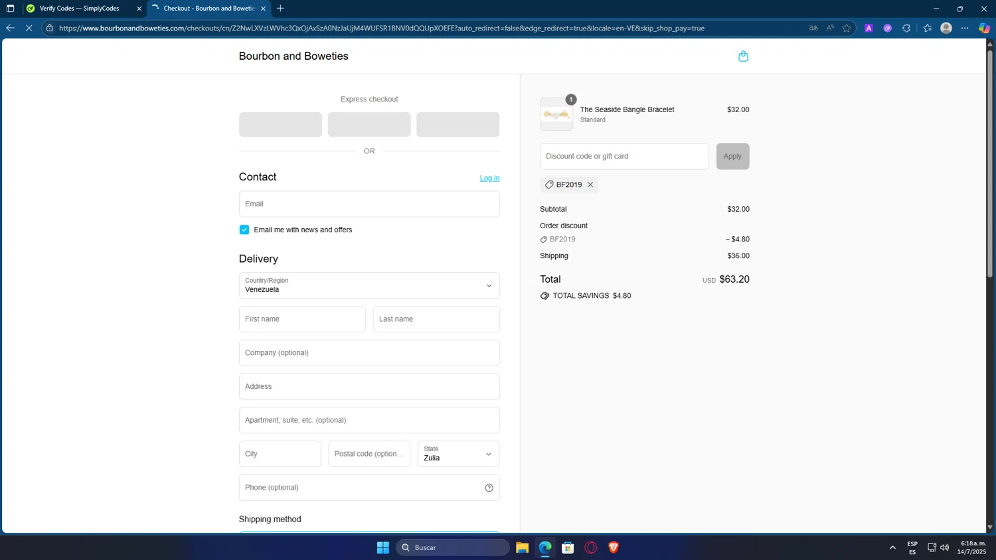Focus the First name field
This screenshot has height=560, width=996.
point(302,319)
